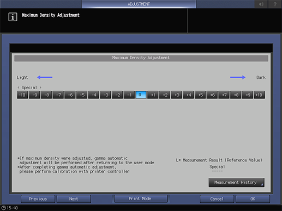Set density value to -9
Viewport: 282px width, 211px height.
34,95
